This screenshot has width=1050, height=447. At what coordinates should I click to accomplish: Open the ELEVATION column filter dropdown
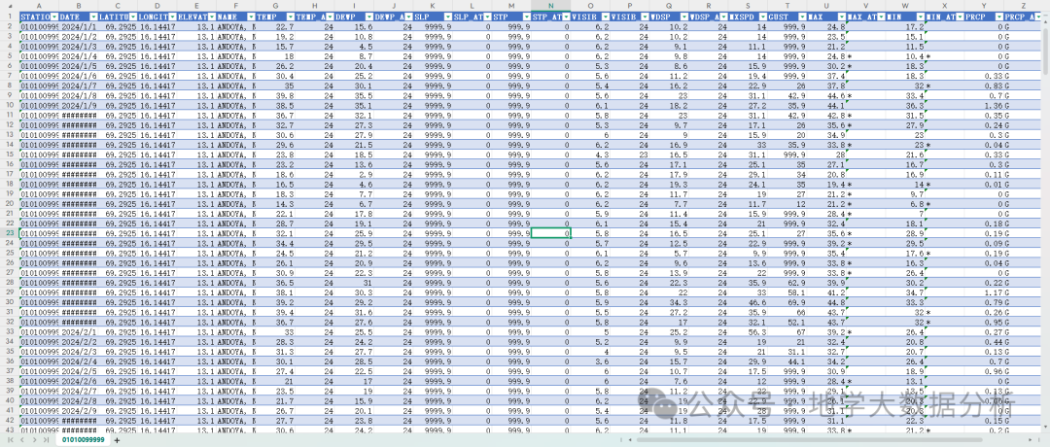coord(211,16)
